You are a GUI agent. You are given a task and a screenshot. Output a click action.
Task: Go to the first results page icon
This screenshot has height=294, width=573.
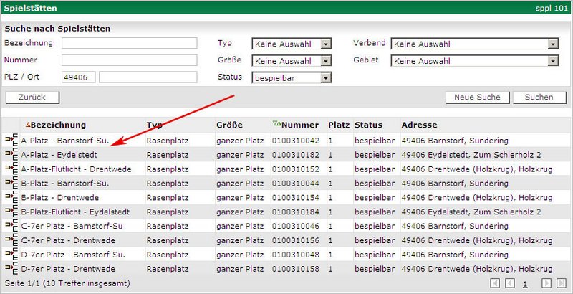point(495,284)
